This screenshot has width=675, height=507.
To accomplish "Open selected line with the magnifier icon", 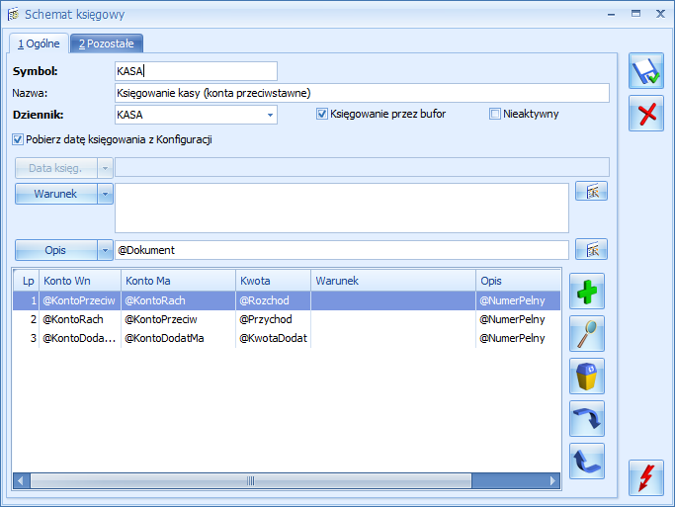I will coord(587,334).
